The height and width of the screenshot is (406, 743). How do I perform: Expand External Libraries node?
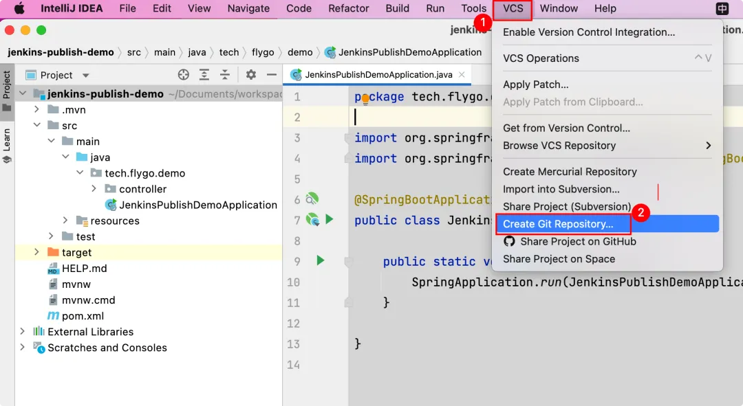[22, 331]
